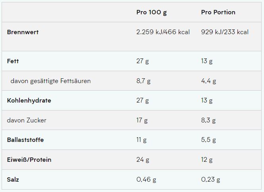Click the 5,5 g fiber value
The image size is (264, 192).
coord(208,140)
